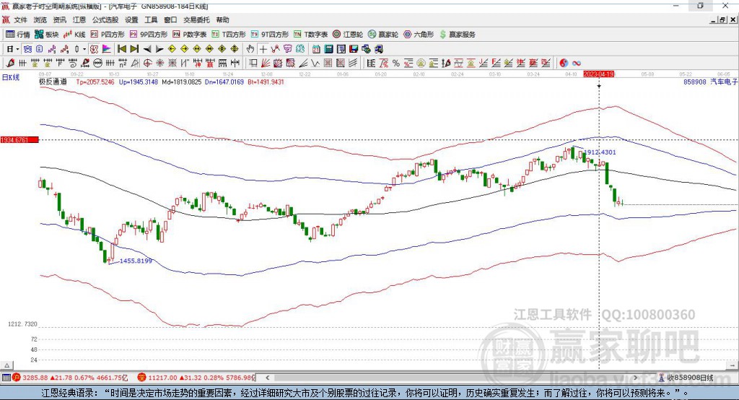Restore the inner document window
739x400 pixels.
722,19
